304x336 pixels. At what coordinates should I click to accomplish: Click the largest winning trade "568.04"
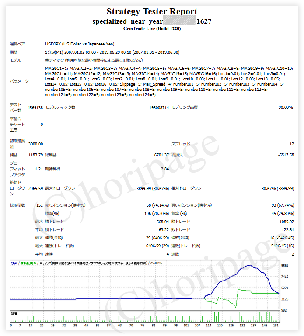(163, 222)
